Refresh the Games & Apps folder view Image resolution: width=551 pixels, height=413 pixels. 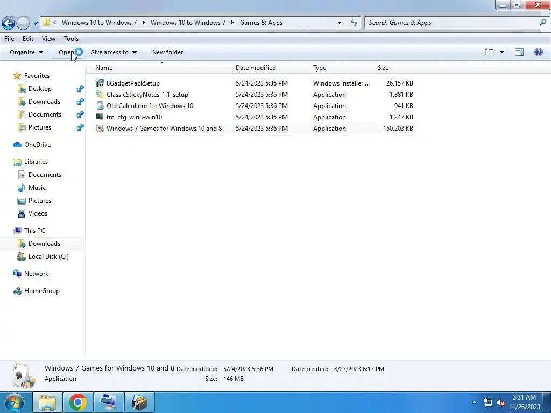pos(354,23)
